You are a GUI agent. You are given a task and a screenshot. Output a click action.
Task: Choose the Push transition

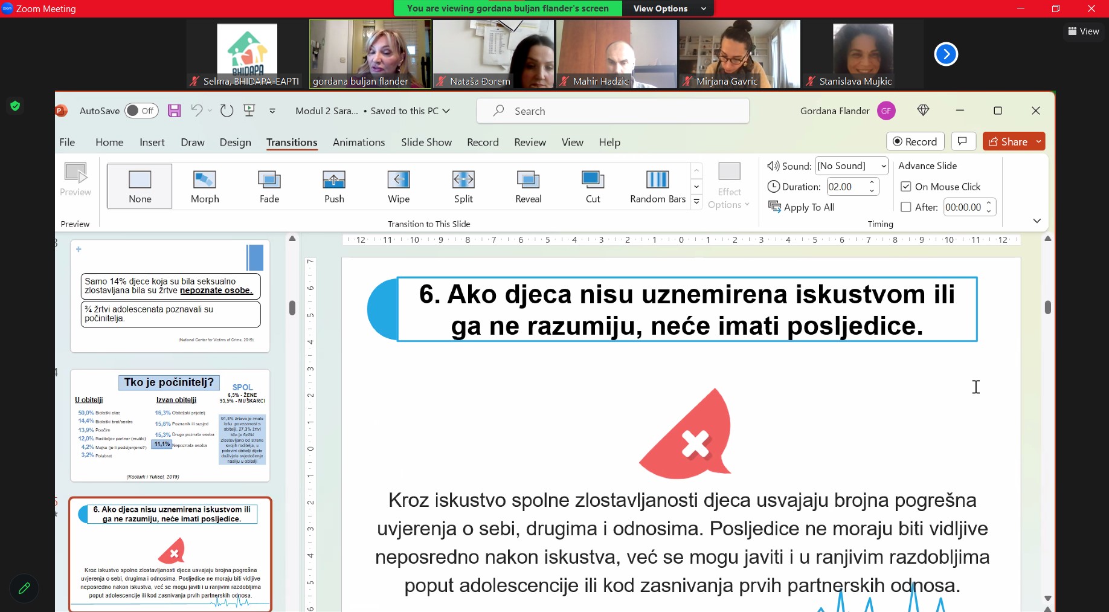pyautogui.click(x=334, y=186)
